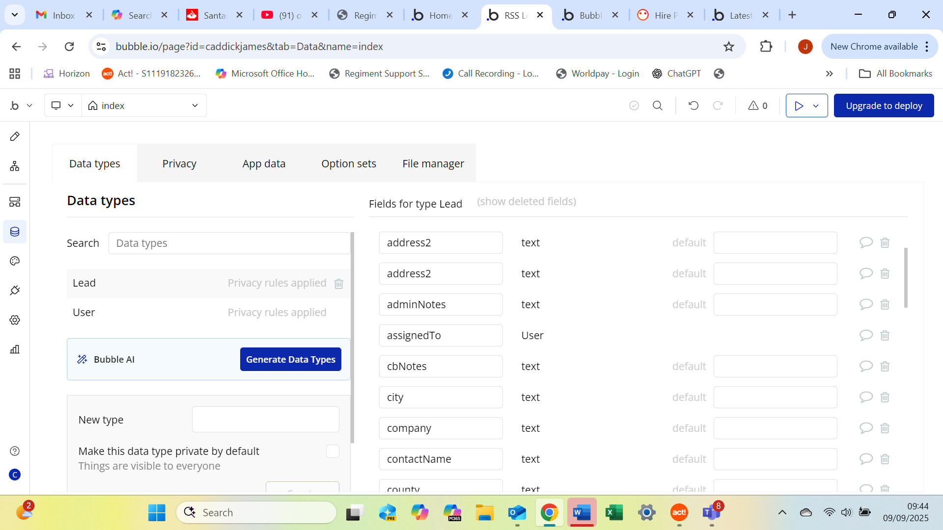Open the preview options dropdown arrow
This screenshot has height=530, width=943.
click(x=816, y=106)
